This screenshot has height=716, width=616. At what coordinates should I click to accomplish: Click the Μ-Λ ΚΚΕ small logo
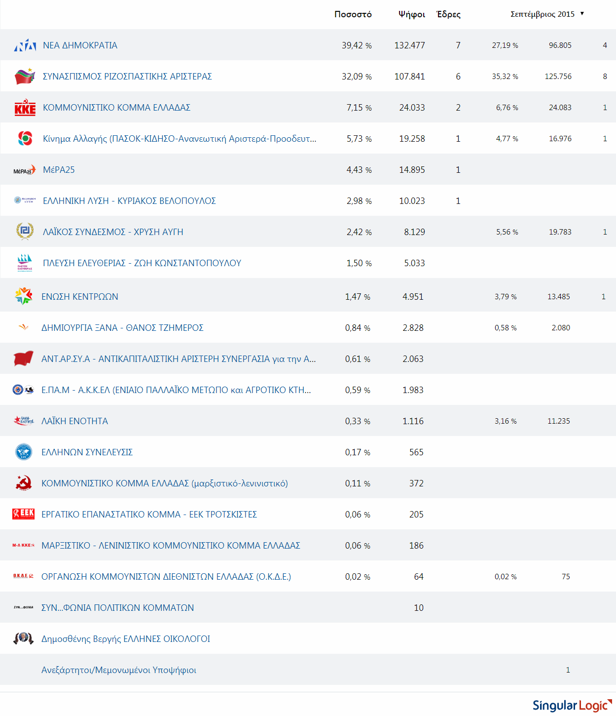[x=24, y=545]
